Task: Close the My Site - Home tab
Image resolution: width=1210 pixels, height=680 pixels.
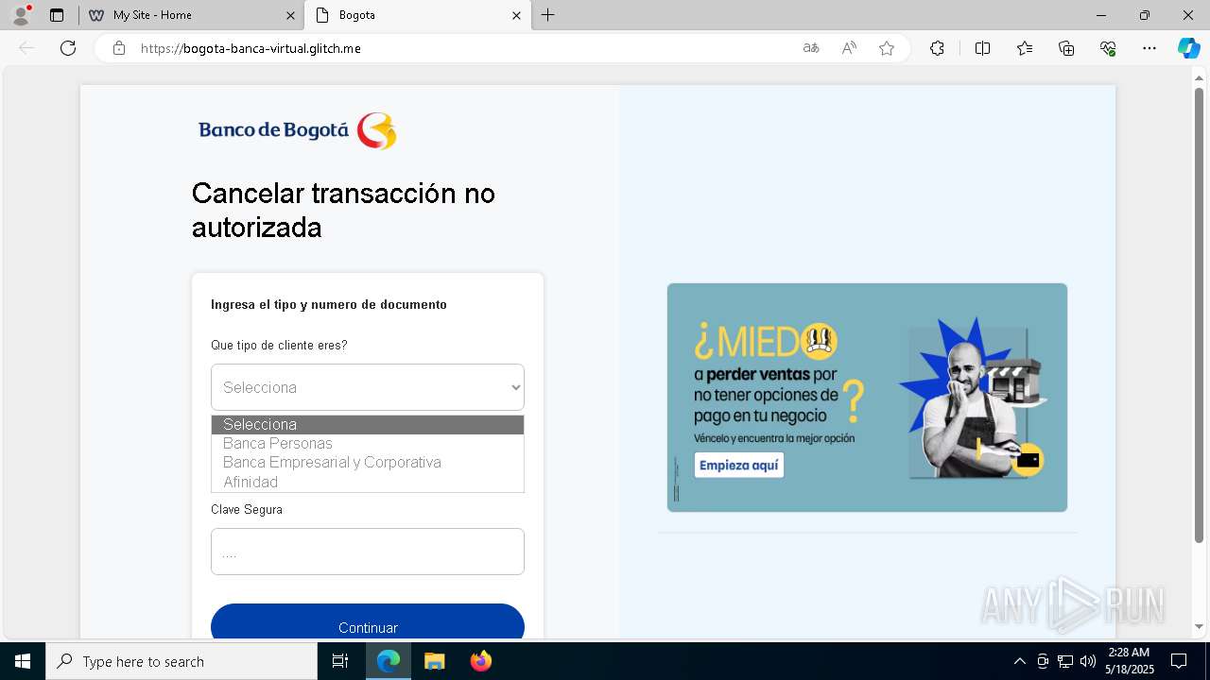Action: [290, 15]
